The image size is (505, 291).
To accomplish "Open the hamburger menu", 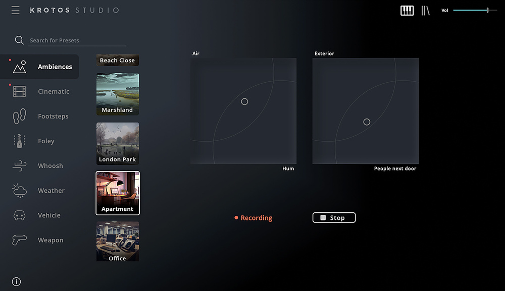I will [x=16, y=10].
